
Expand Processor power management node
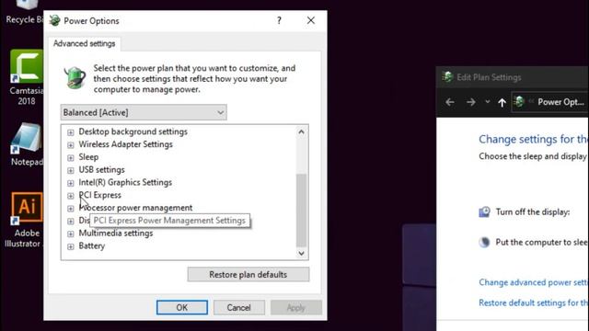pos(71,209)
